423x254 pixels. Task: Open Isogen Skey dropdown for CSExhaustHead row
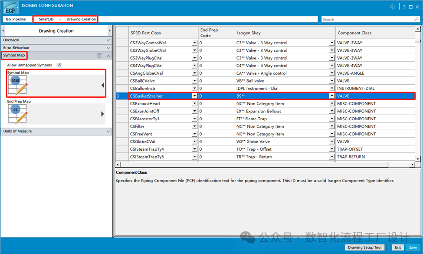[x=331, y=104]
